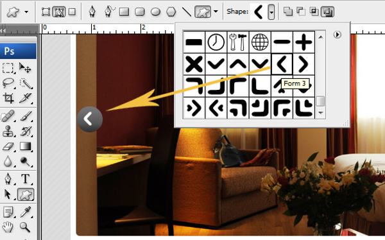
Task: Select the Crop tool in toolbox
Action: (x=8, y=98)
